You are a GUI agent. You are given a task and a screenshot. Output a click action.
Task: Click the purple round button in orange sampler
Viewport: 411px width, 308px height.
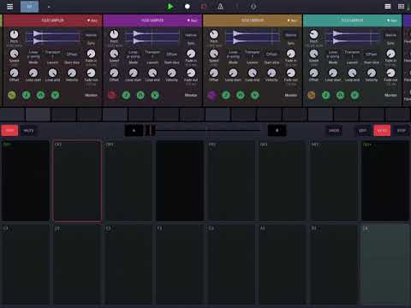211,95
